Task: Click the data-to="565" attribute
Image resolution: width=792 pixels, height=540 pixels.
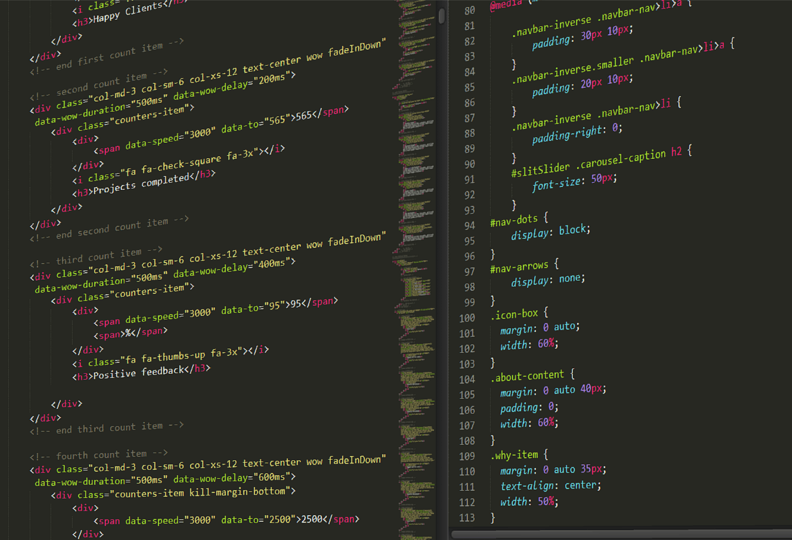Action: (x=256, y=123)
